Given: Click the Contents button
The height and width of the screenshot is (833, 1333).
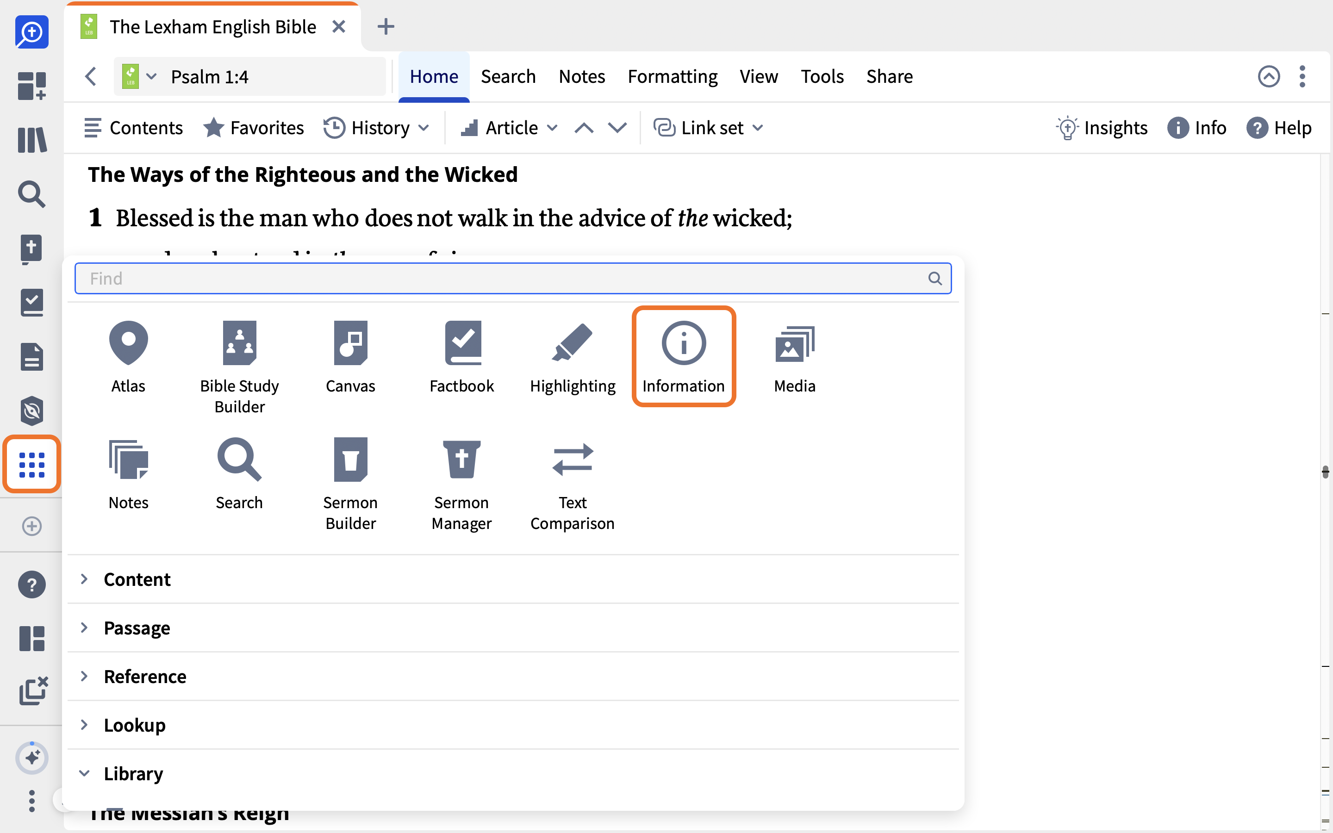Looking at the screenshot, I should pos(133,128).
